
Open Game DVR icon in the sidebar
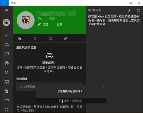[x=7, y=82]
